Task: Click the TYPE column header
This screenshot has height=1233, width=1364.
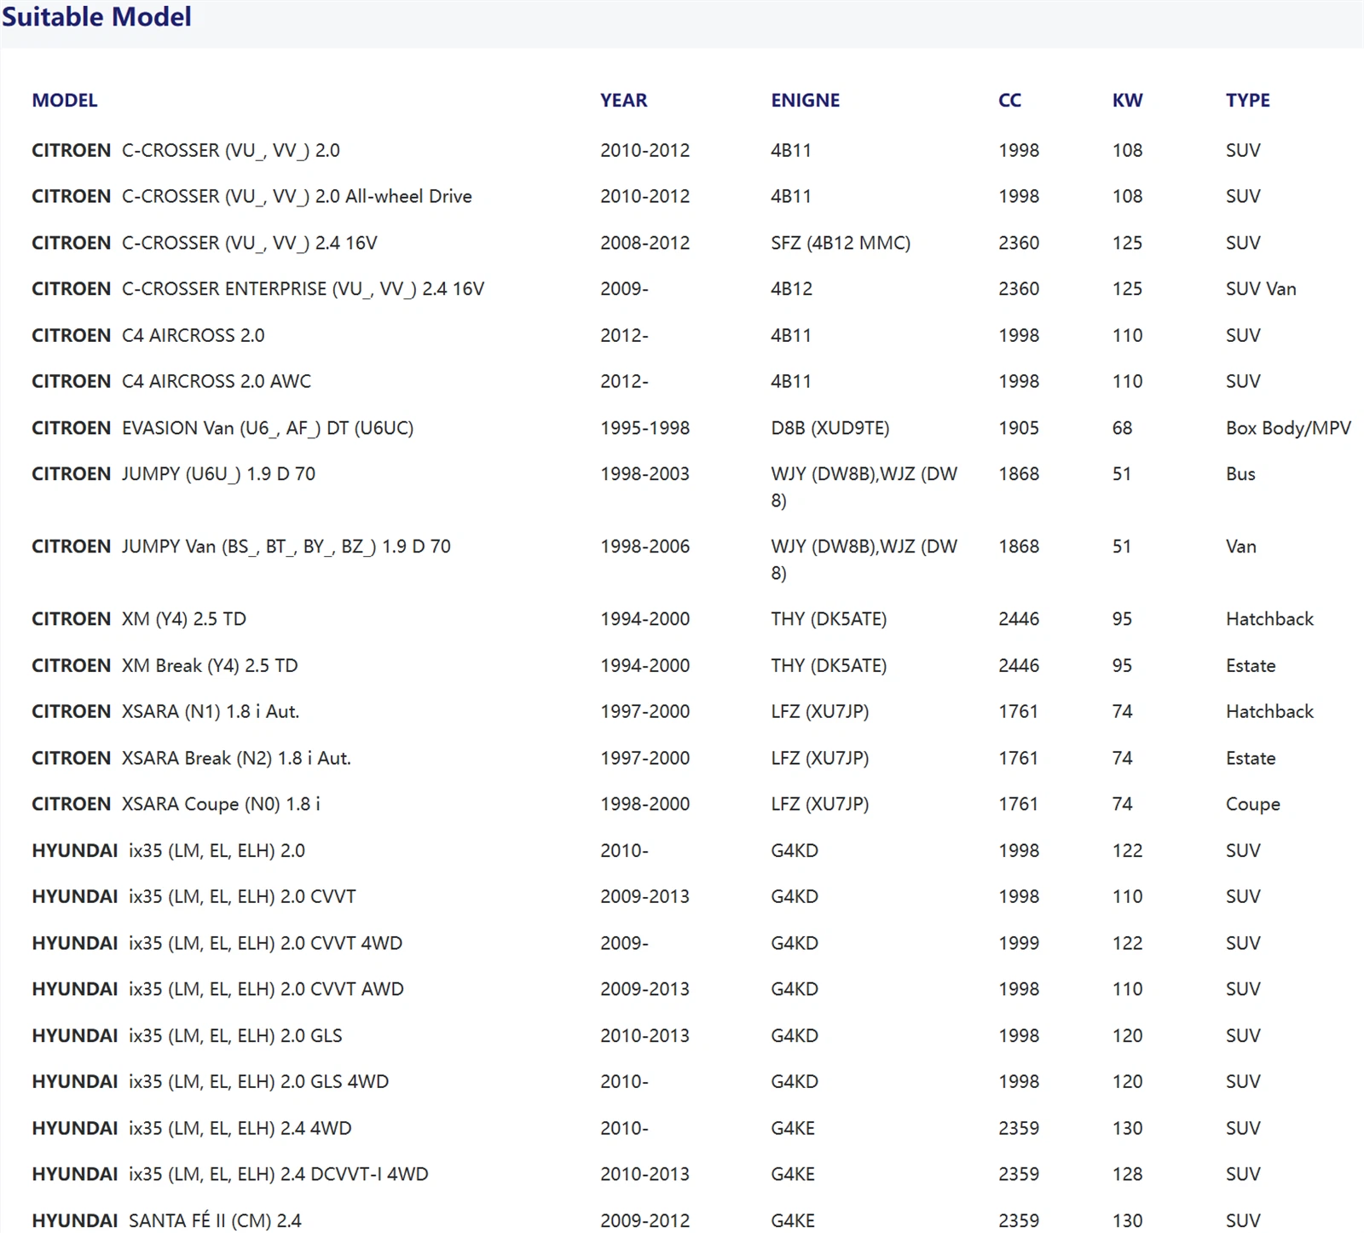Action: [1247, 100]
